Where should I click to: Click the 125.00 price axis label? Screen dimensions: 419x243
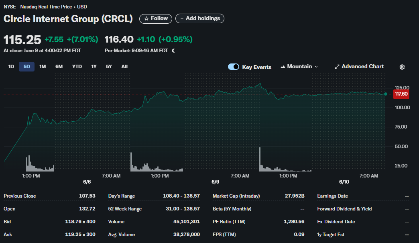tap(402, 88)
